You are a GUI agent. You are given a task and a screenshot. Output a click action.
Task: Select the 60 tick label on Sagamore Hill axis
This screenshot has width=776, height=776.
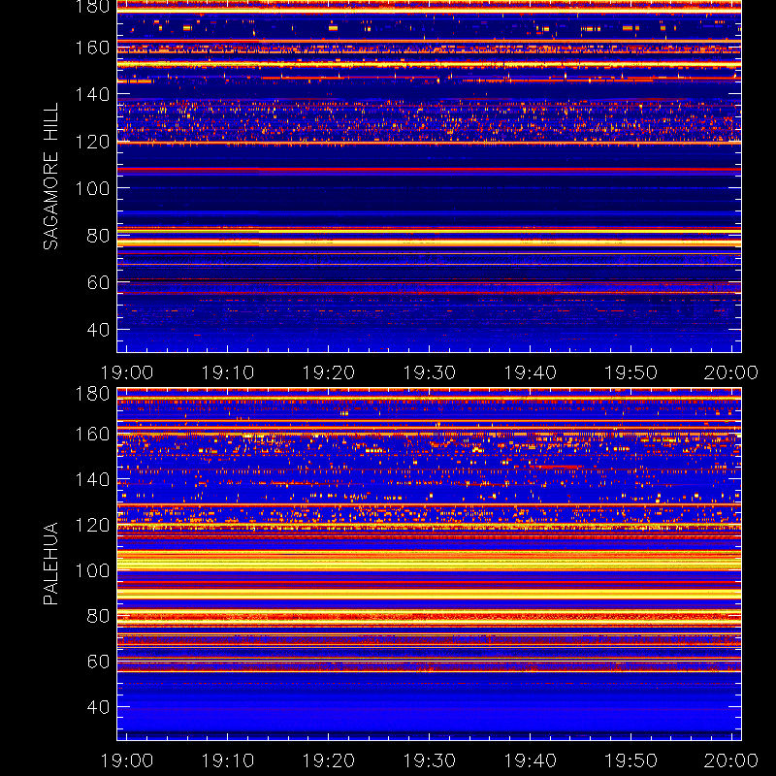point(98,282)
